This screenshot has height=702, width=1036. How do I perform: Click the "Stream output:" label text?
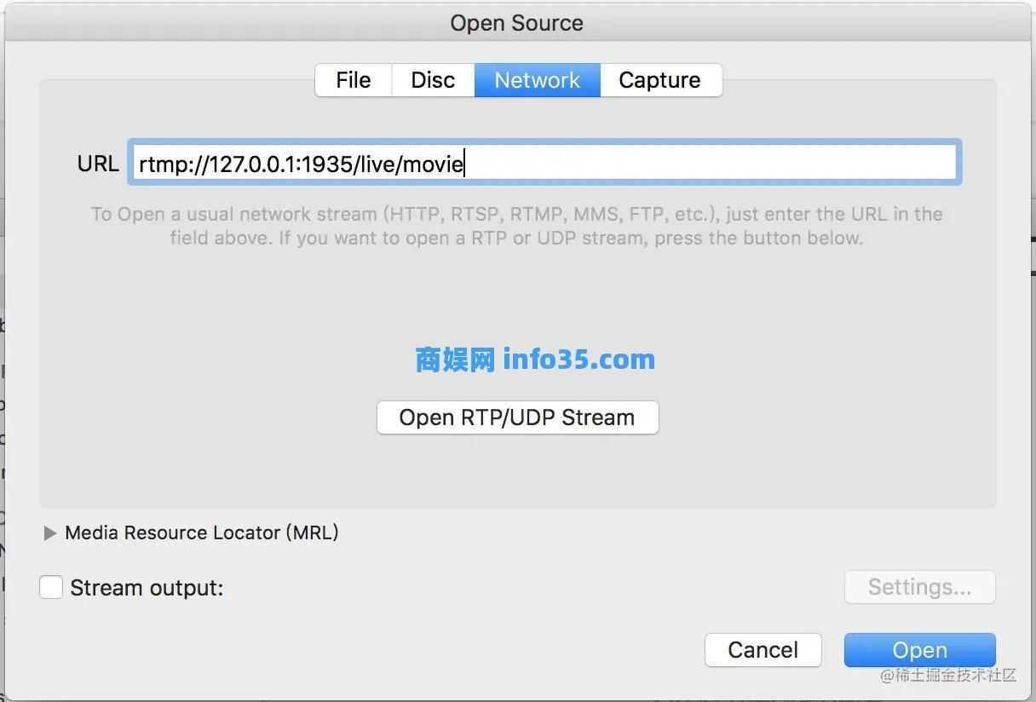click(147, 588)
